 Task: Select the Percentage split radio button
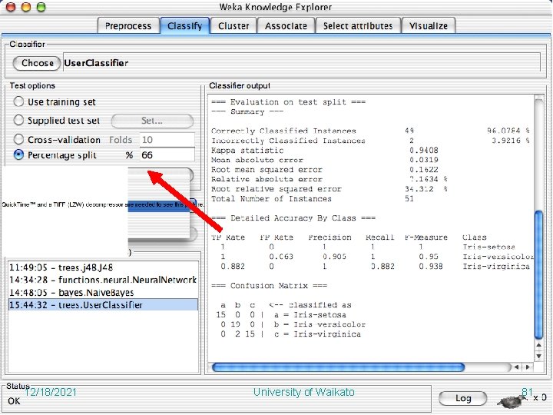pyautogui.click(x=55, y=155)
